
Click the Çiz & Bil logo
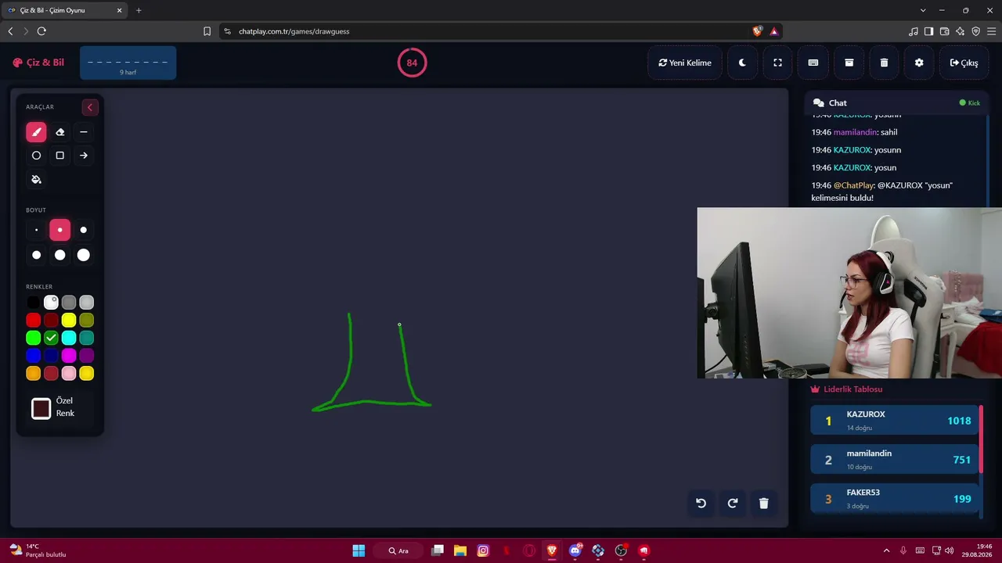pos(38,63)
